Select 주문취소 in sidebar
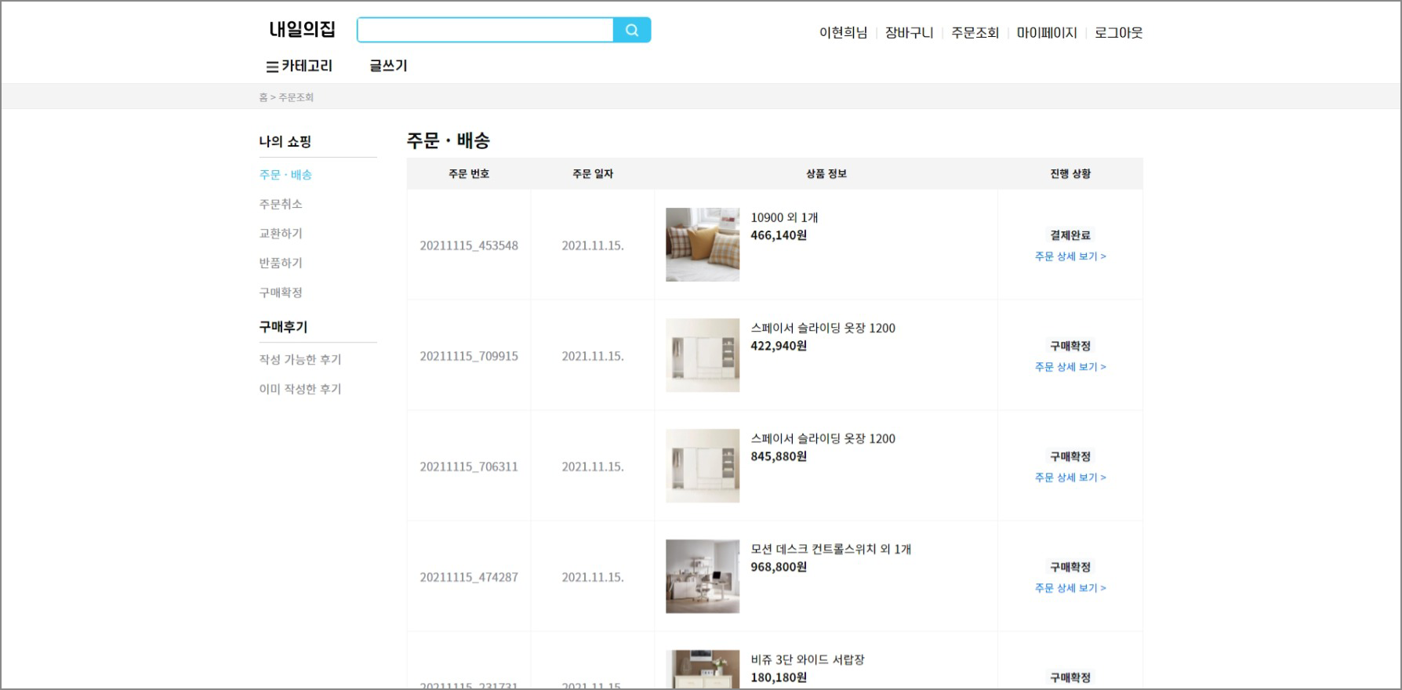The image size is (1402, 690). coord(281,204)
